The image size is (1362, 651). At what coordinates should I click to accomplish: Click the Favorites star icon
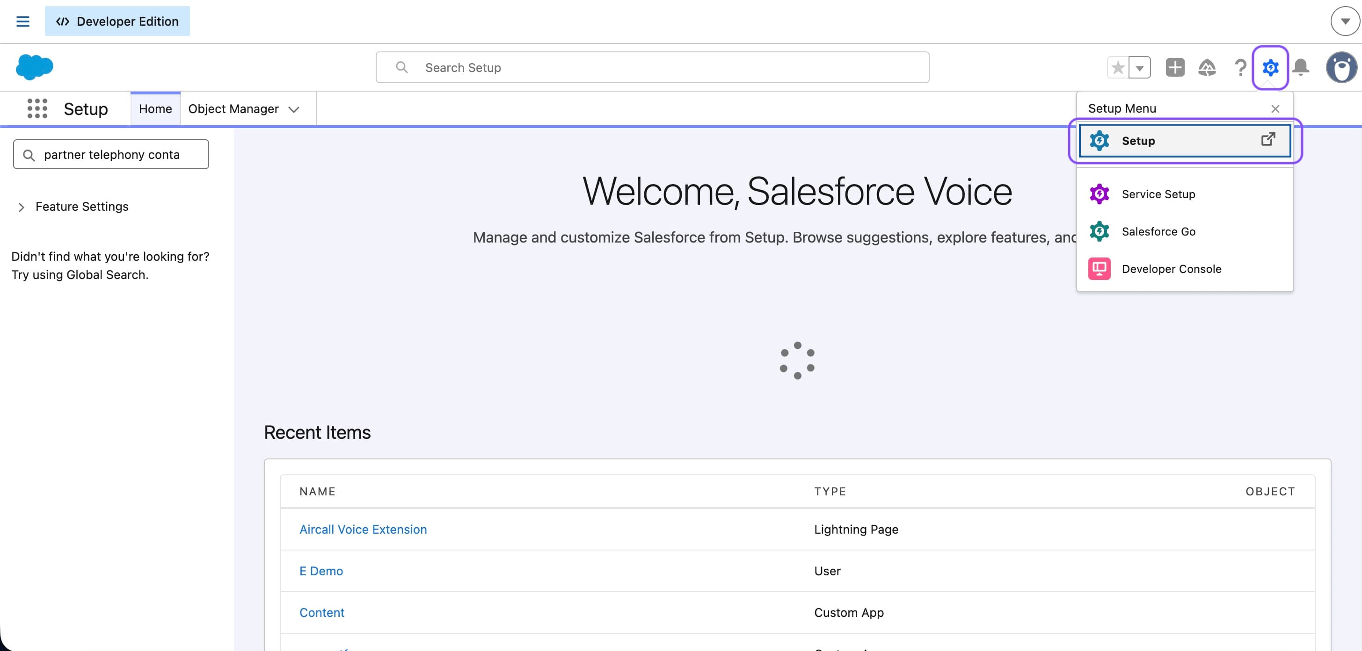(1118, 68)
